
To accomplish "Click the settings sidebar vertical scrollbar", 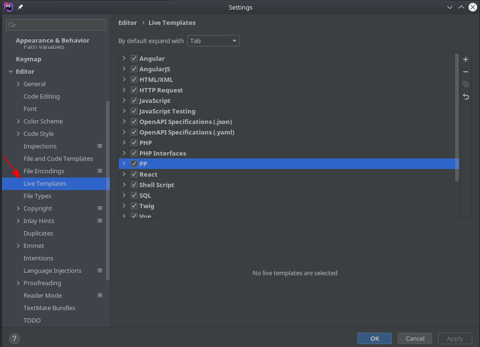I will (107, 190).
